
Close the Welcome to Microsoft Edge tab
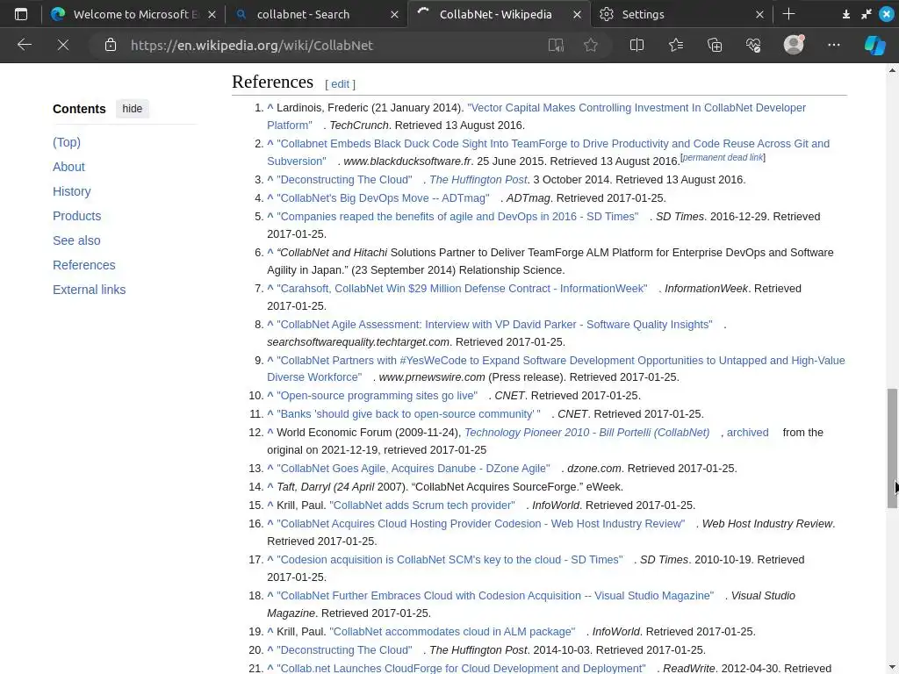click(x=212, y=14)
